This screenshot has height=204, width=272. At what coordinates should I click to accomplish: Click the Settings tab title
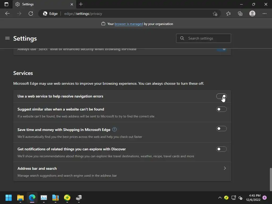click(x=28, y=4)
